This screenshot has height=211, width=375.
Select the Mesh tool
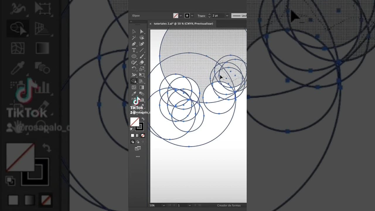pos(134,87)
